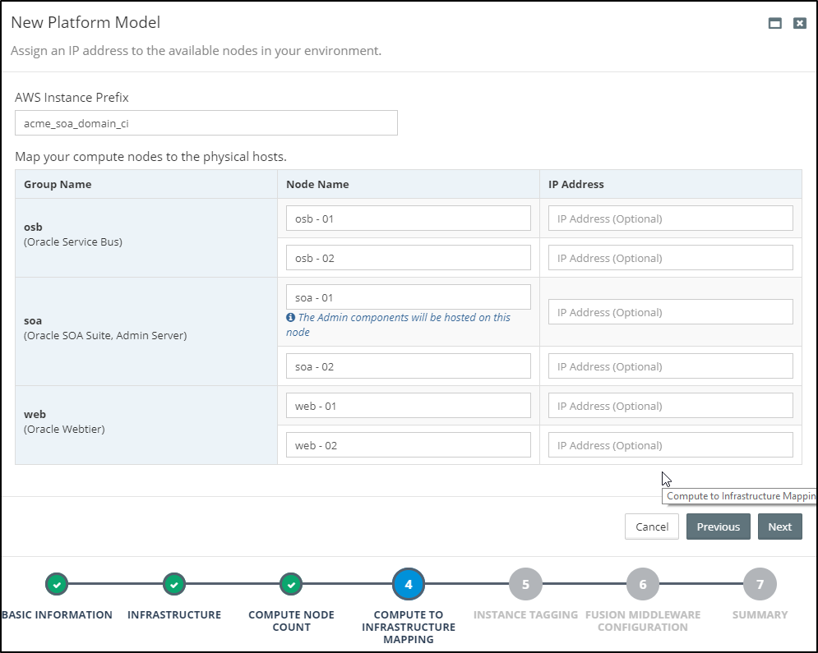Edit the AWS Instance Prefix field
818x653 pixels.
[x=206, y=122]
